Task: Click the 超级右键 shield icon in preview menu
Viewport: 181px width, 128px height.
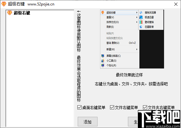Action: [103, 12]
